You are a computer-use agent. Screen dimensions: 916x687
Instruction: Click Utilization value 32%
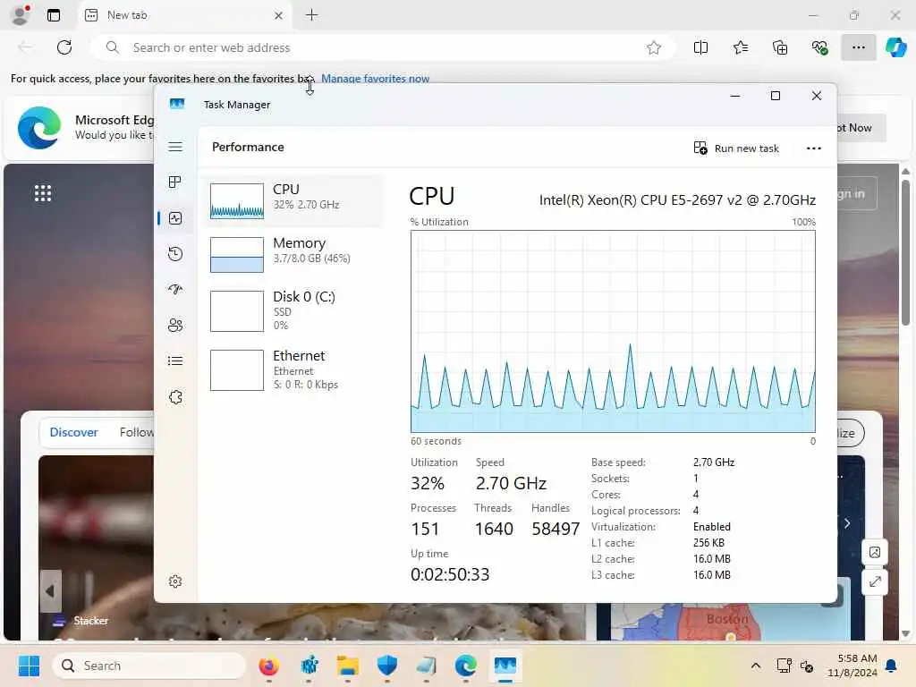[x=428, y=483]
